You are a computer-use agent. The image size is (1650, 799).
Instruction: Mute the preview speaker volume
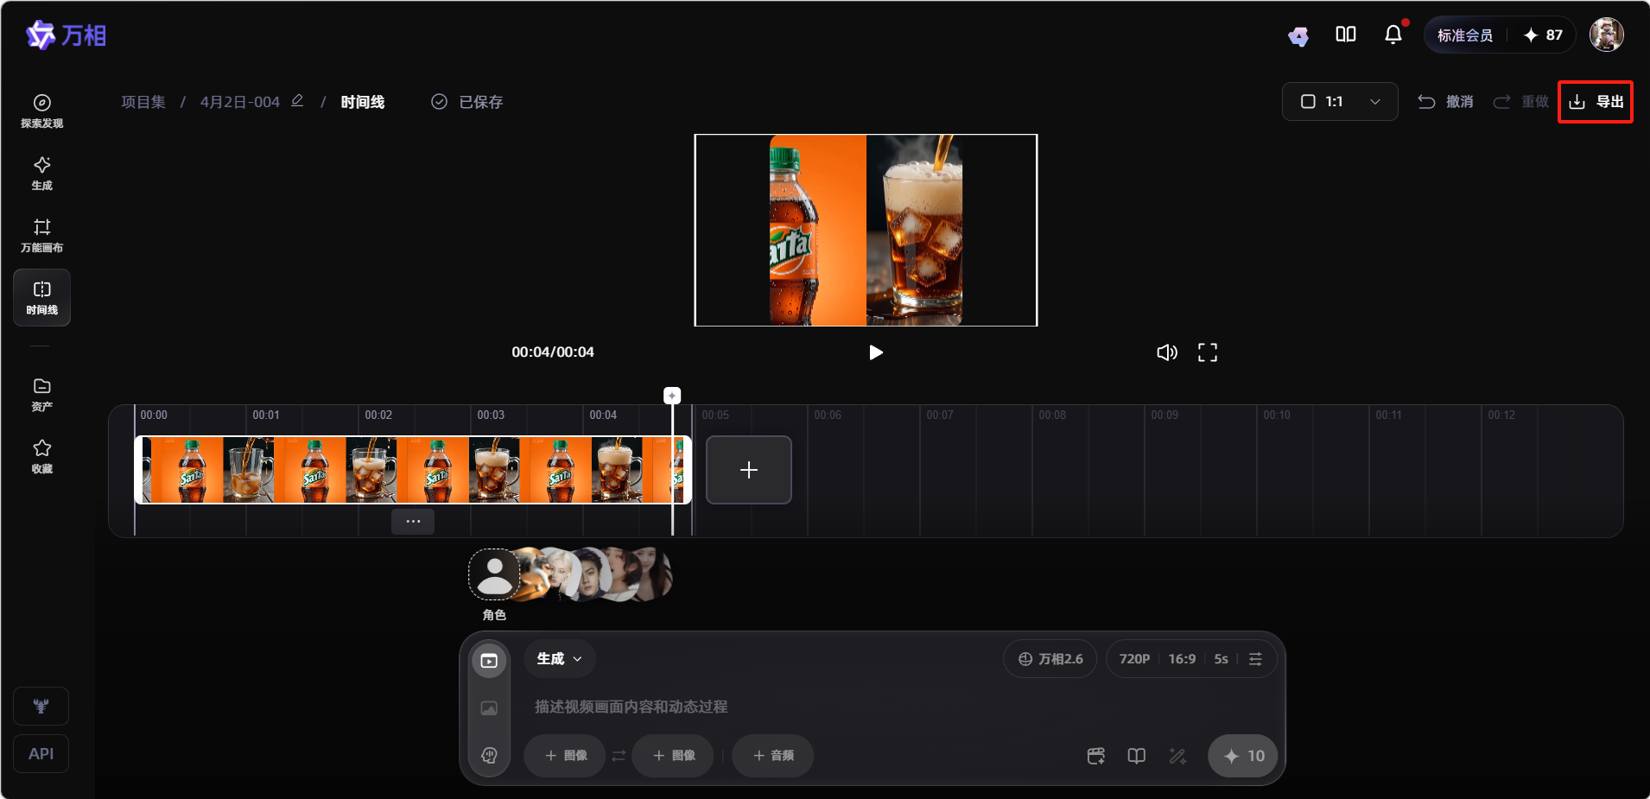1166,352
